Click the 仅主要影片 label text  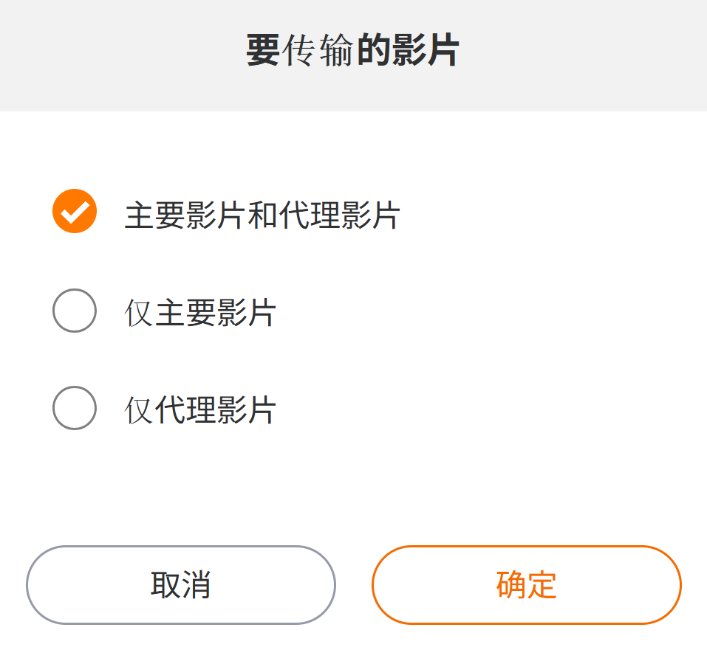pyautogui.click(x=200, y=313)
